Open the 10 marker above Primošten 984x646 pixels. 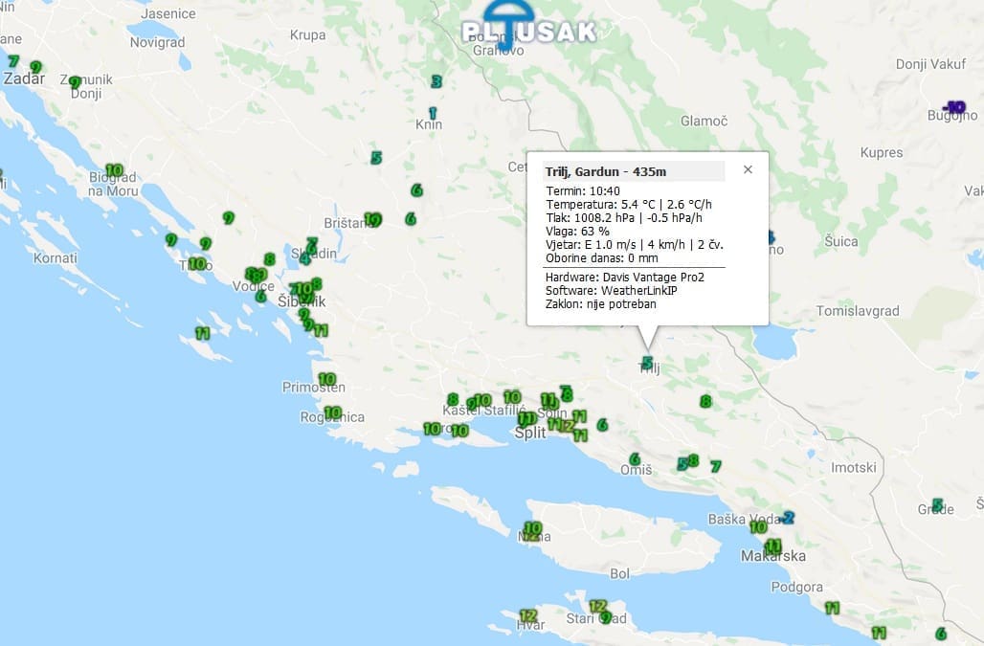(x=326, y=379)
